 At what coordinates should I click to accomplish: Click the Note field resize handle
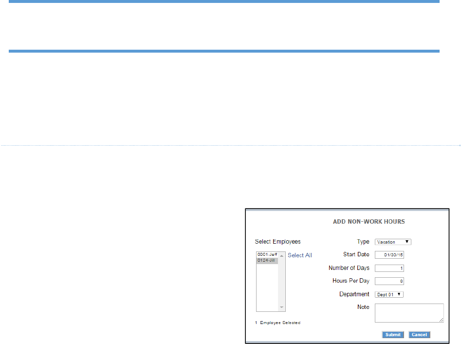(x=442, y=320)
